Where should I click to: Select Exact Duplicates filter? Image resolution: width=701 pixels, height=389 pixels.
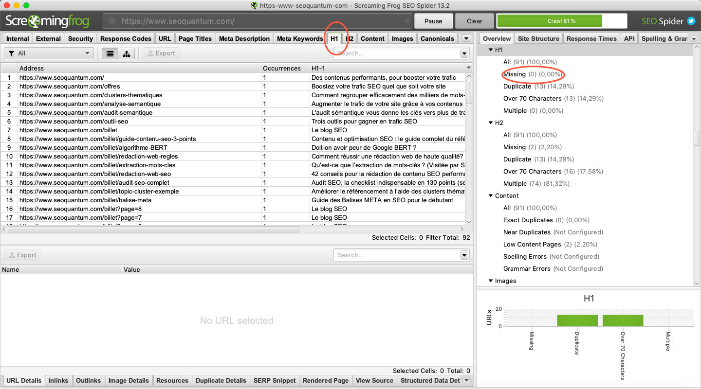point(546,220)
